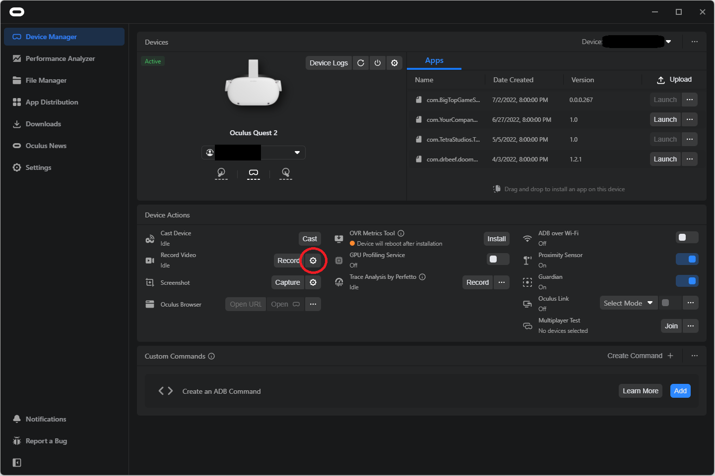
Task: Select the headset icon under user dropdown
Action: (254, 173)
